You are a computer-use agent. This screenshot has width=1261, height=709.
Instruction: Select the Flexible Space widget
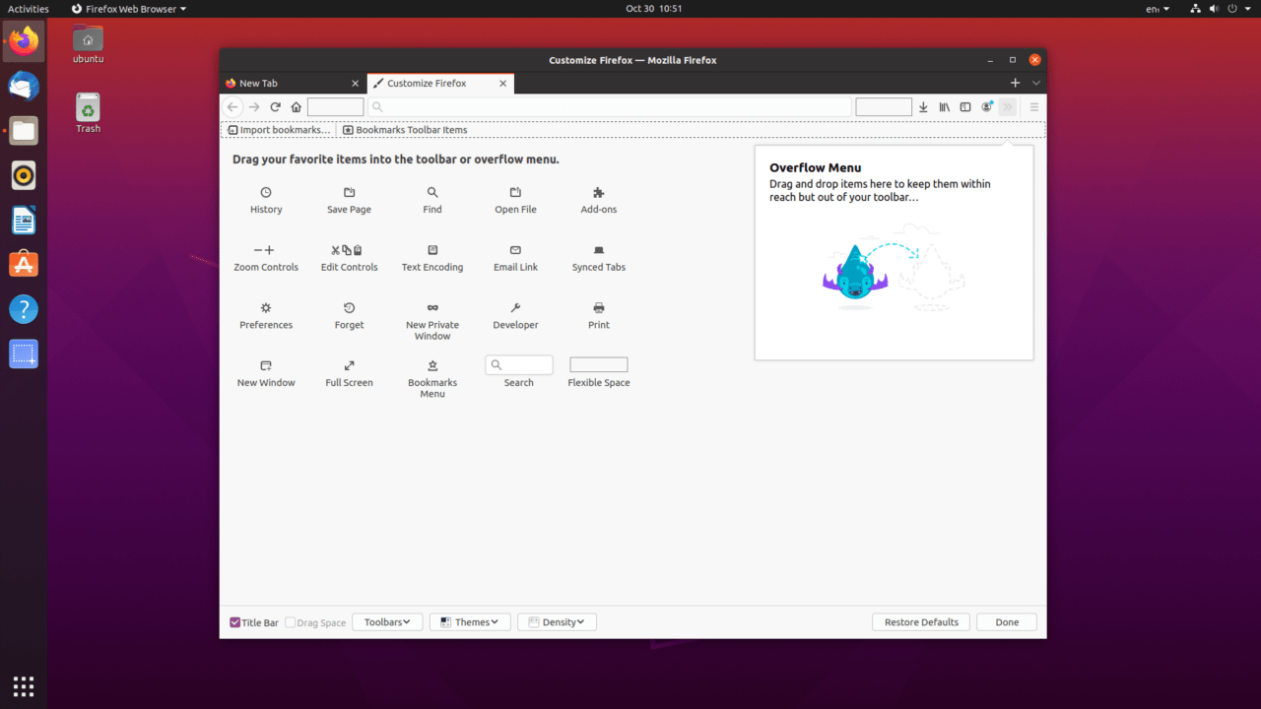click(x=599, y=372)
